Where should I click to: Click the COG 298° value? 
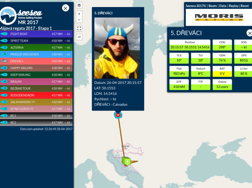click(x=222, y=47)
